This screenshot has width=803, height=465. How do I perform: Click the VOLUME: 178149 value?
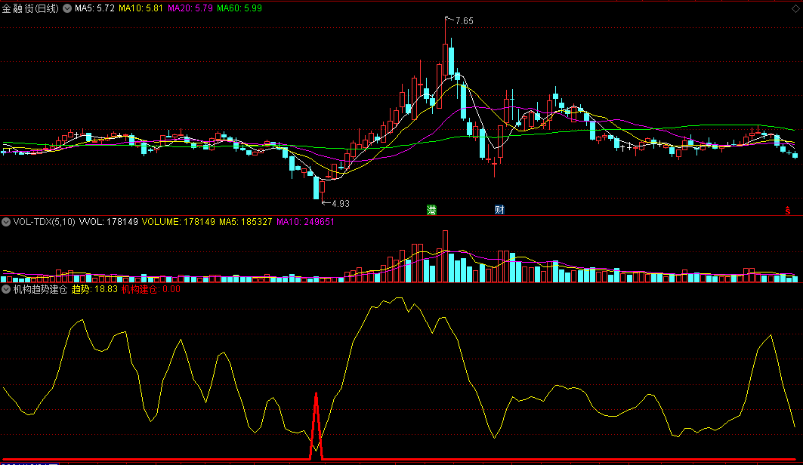click(x=178, y=221)
